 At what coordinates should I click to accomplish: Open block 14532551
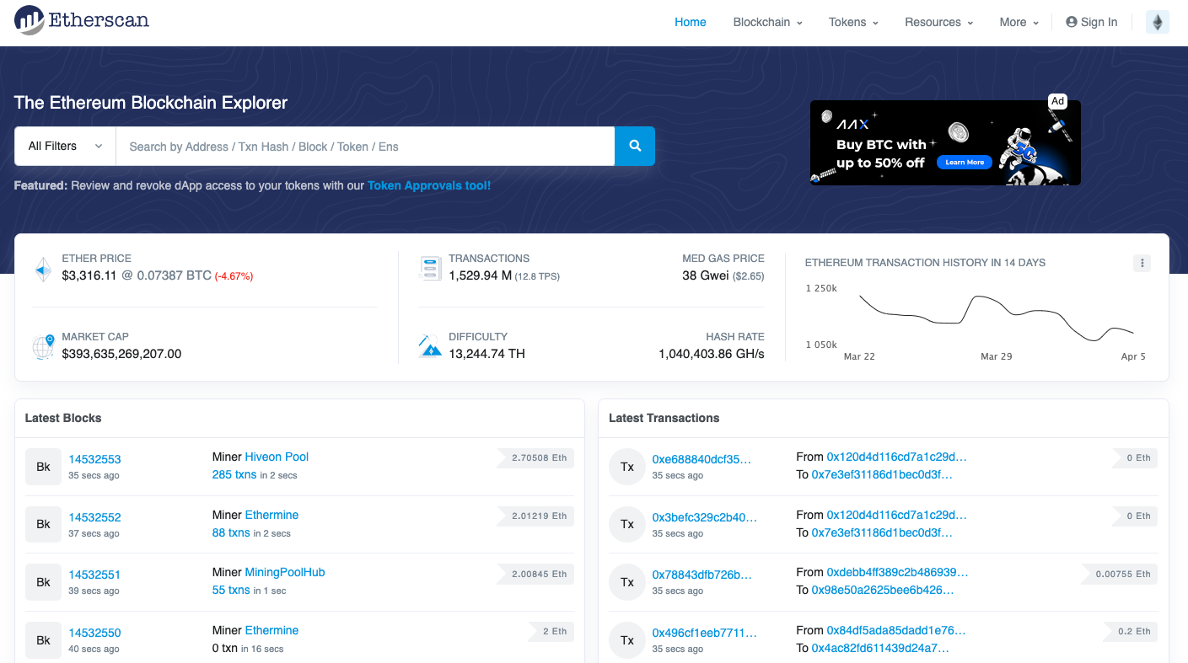(94, 575)
